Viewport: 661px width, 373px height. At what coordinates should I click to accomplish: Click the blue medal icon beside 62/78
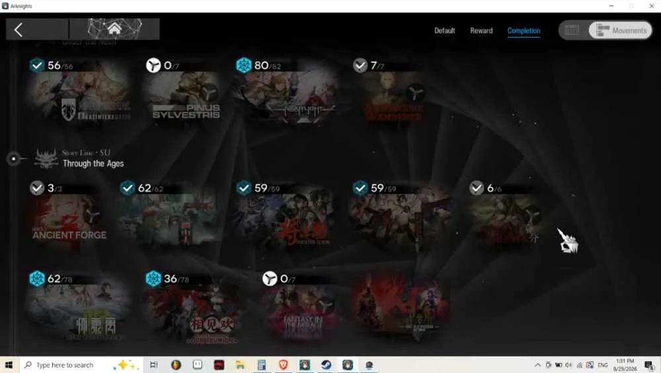[36, 278]
